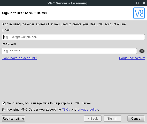This screenshot has height=124, width=147.
Task: Toggle password visibility eye icon
Action: pyautogui.click(x=142, y=51)
